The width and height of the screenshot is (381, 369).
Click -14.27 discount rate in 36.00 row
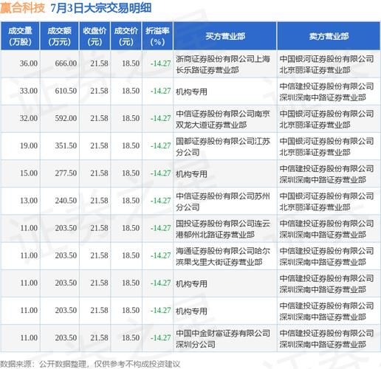[x=160, y=63]
